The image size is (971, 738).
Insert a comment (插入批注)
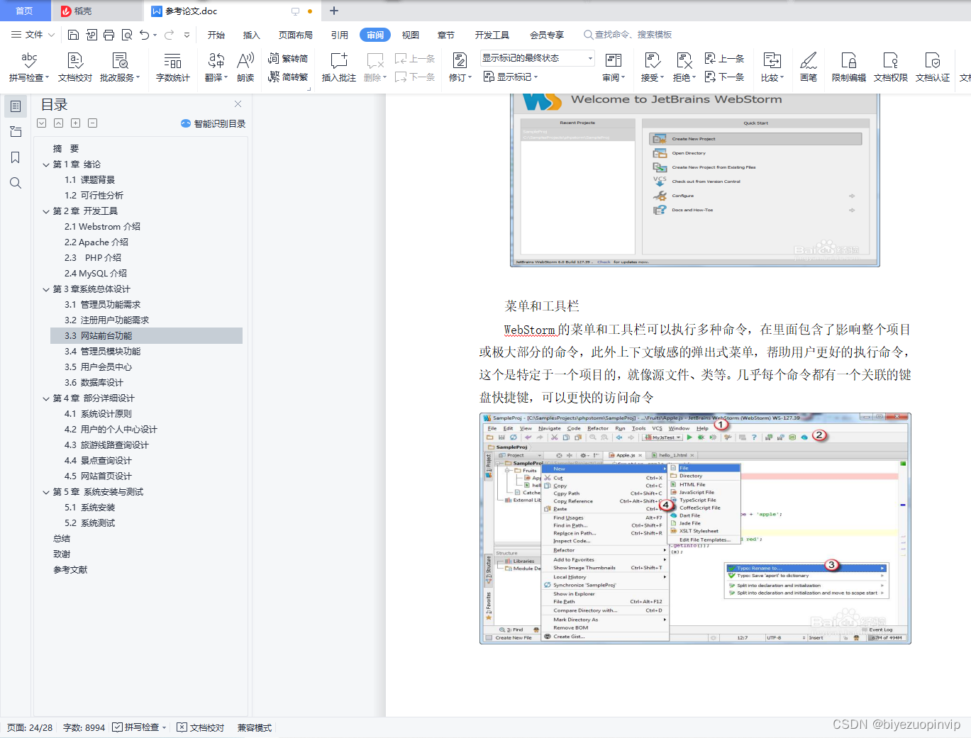(x=338, y=67)
